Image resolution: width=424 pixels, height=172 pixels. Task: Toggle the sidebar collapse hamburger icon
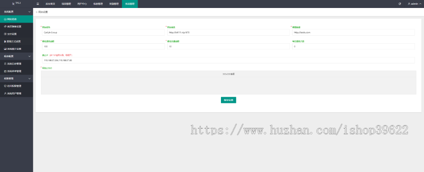[38, 4]
